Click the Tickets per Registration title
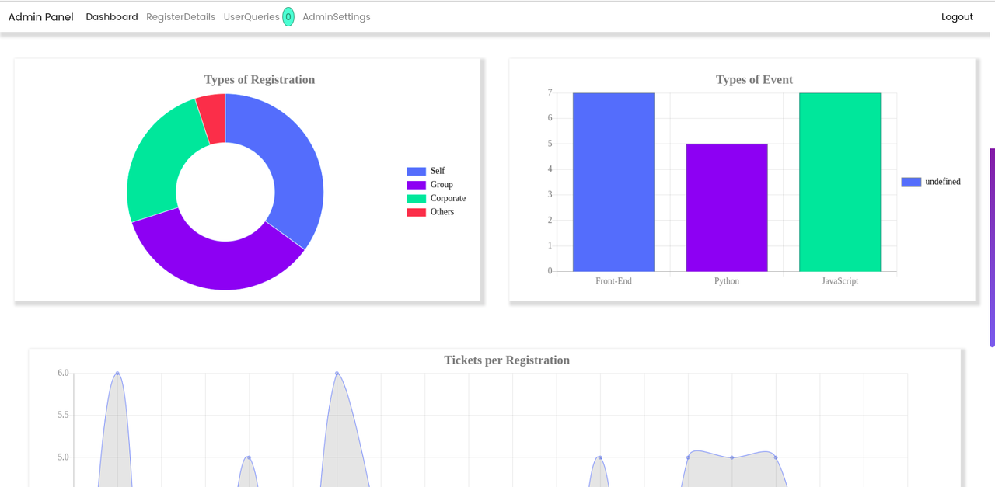This screenshot has width=995, height=487. (x=507, y=360)
